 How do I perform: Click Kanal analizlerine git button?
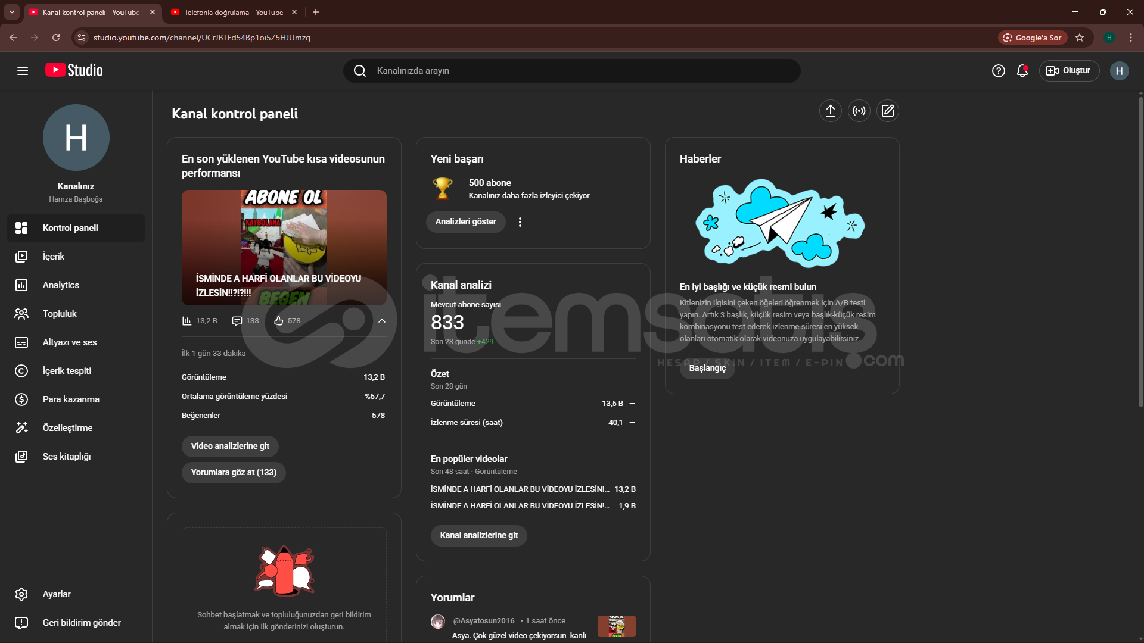(x=478, y=535)
